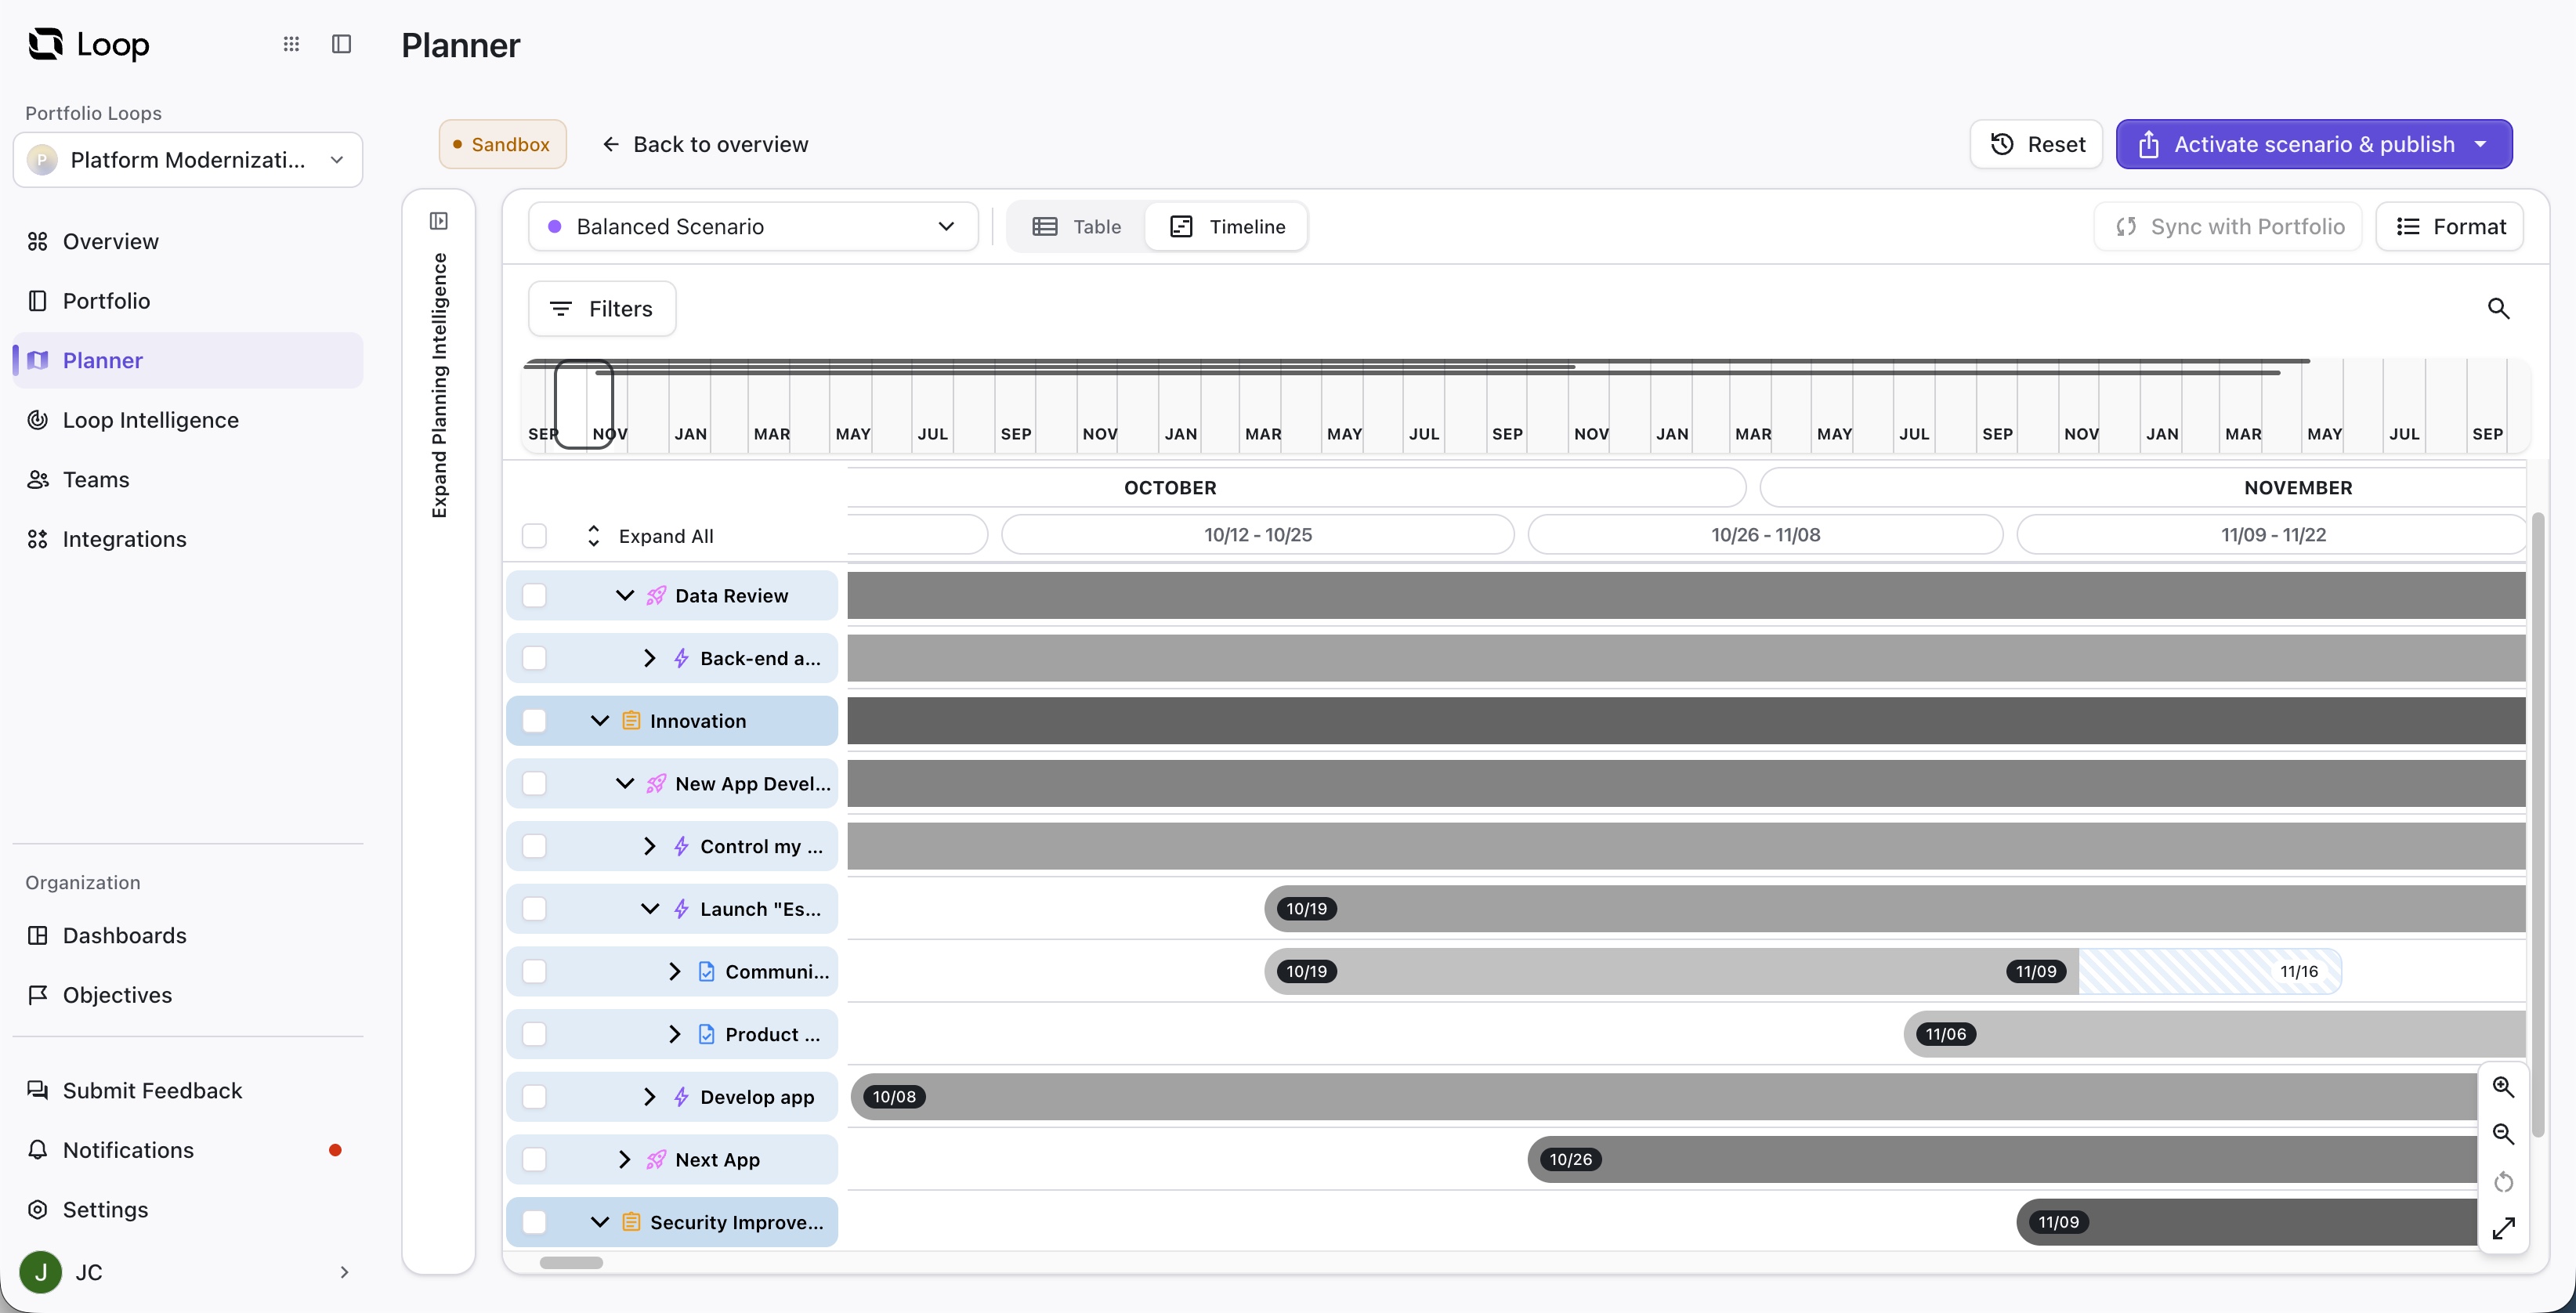Screen dimensions: 2576x1313
Task: Switch to Timeline view
Action: 1227,227
